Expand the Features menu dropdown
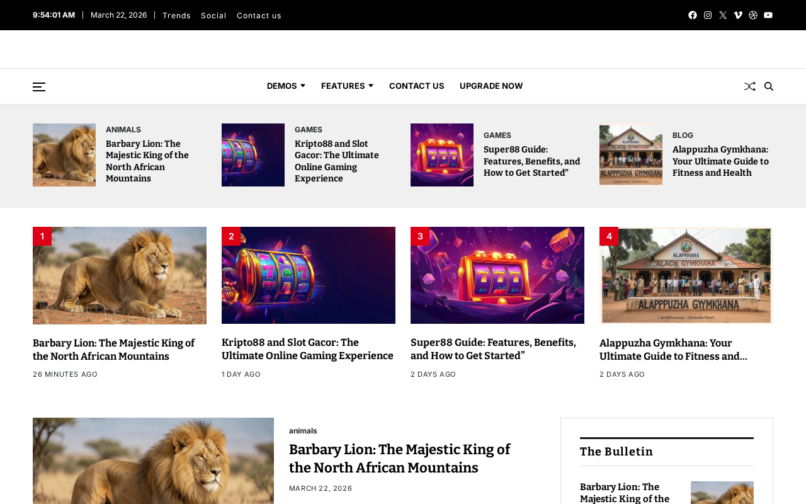Viewport: 806px width, 504px height. (347, 86)
